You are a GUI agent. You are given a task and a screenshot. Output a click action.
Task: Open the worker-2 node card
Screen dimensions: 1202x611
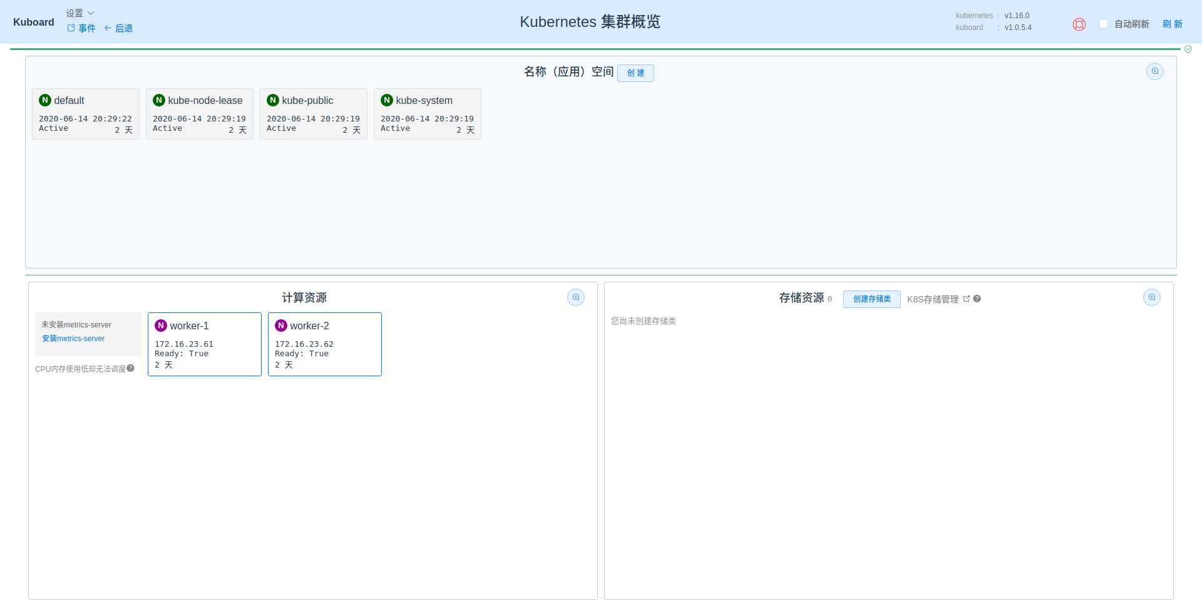tap(325, 344)
